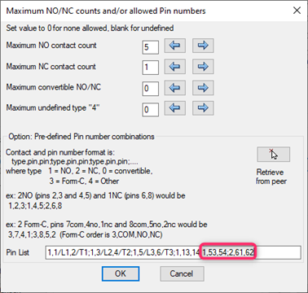Cancel the pin numbers dialog
This screenshot has width=308, height=293.
pos(182,273)
